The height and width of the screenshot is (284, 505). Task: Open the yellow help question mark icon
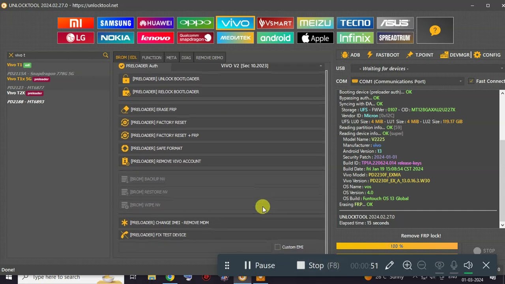[x=435, y=30]
